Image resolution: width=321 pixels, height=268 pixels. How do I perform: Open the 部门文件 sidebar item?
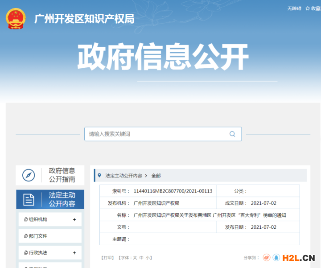coord(38,236)
